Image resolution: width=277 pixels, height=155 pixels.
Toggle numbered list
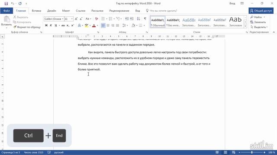pos(111,19)
